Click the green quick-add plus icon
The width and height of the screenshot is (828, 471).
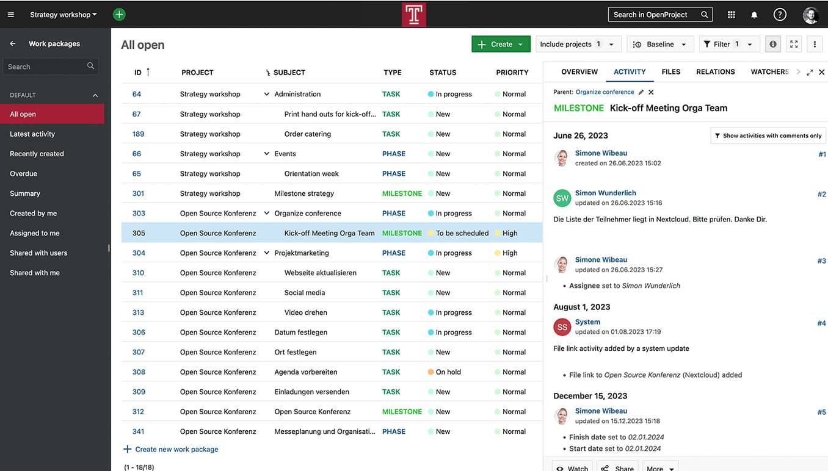pos(119,15)
